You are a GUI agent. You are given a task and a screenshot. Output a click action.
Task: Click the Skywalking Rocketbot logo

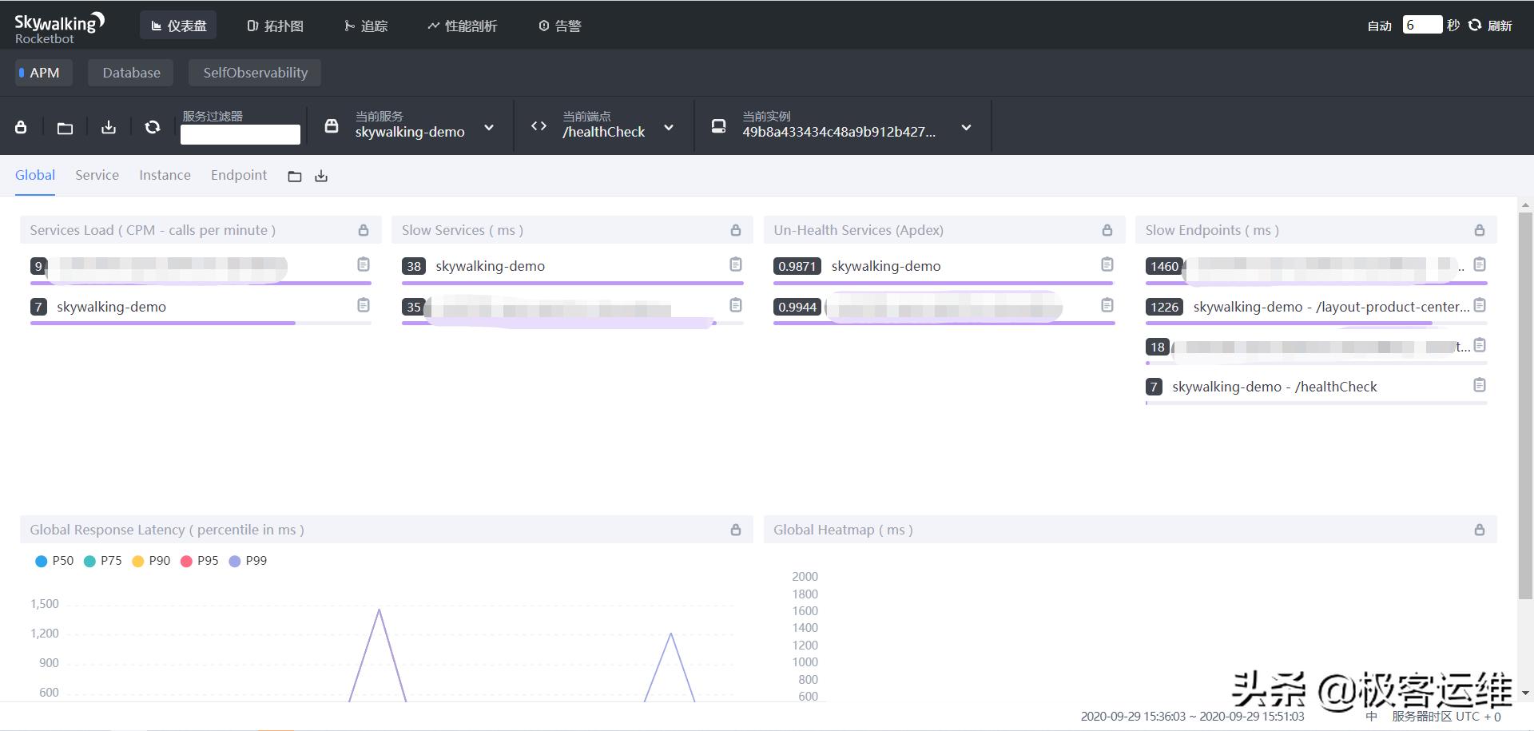pos(59,27)
